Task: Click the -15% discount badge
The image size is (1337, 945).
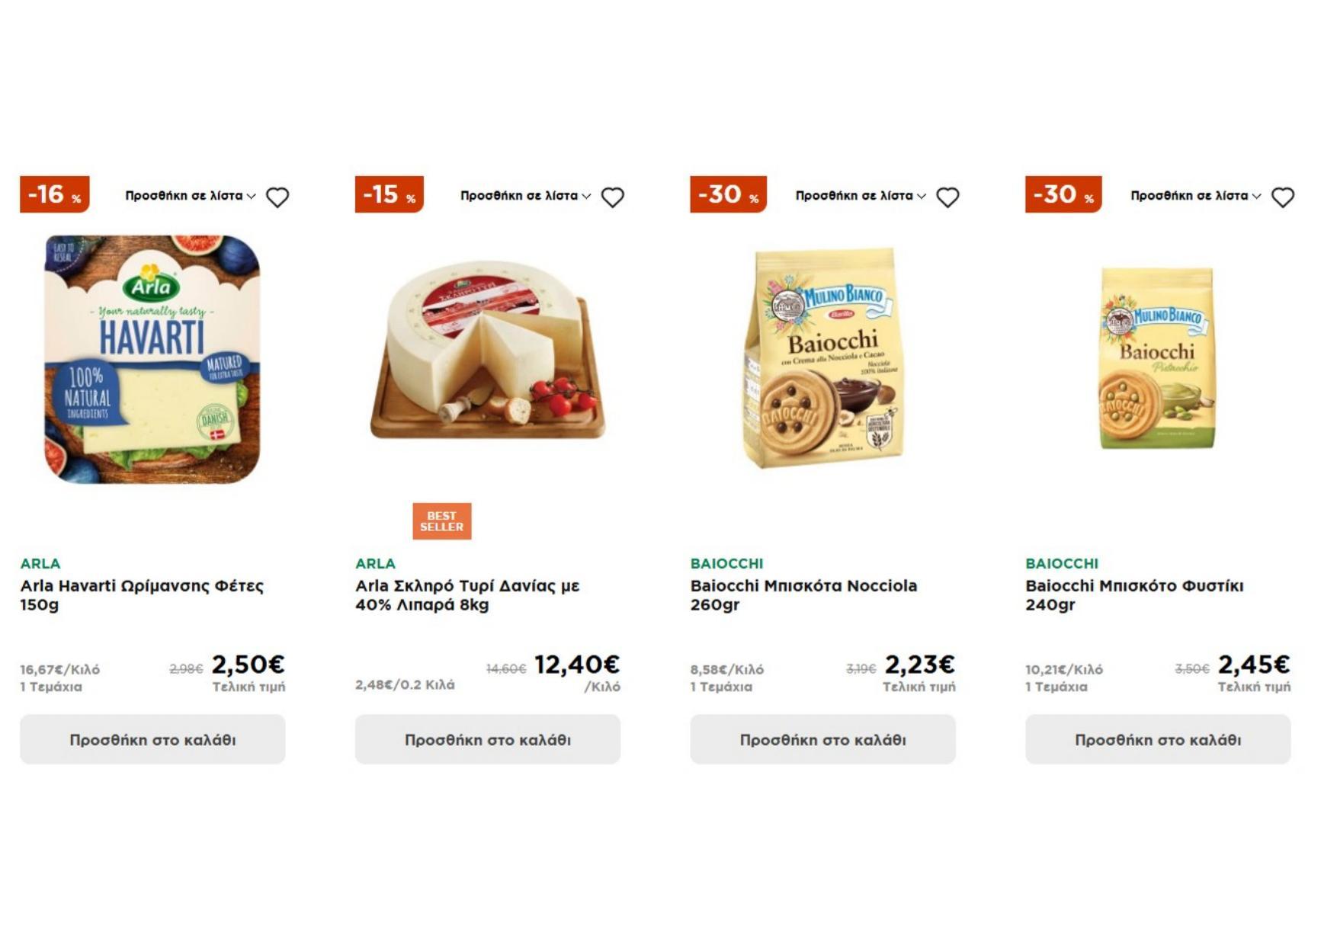Action: pyautogui.click(x=390, y=194)
